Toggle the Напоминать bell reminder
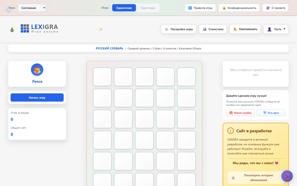Viewport: 297px width, 186px height. click(245, 29)
